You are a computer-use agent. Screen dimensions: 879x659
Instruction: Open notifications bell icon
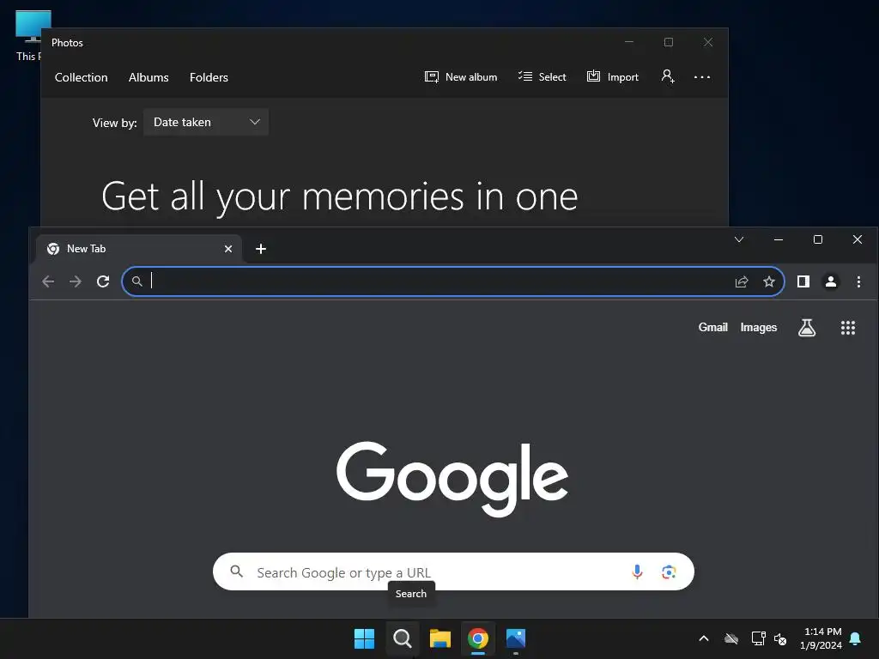tap(855, 638)
